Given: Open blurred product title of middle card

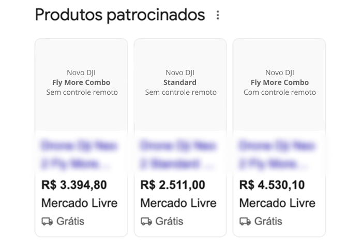Looking at the screenshot, I should (x=178, y=155).
